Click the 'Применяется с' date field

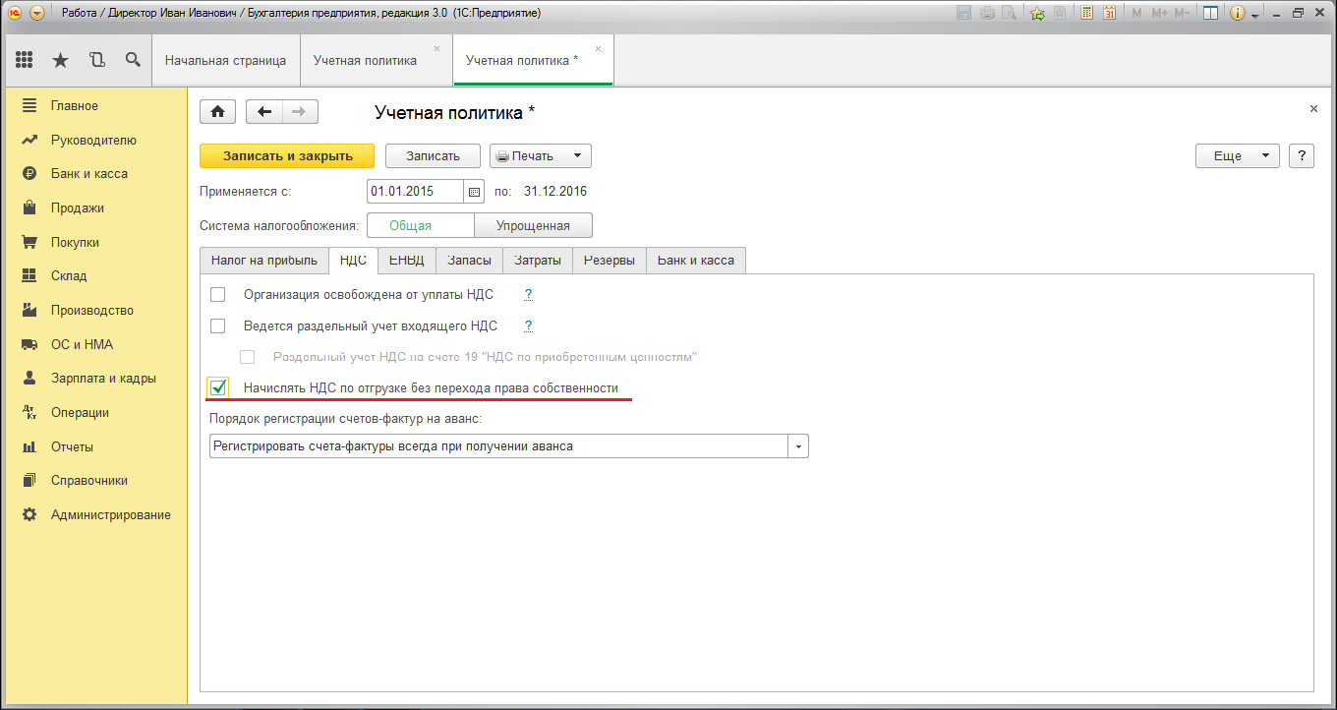click(415, 192)
